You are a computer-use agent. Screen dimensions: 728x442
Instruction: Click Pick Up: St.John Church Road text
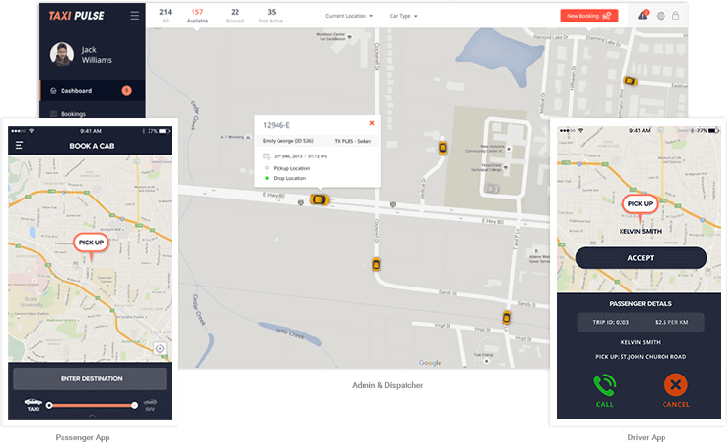click(641, 357)
